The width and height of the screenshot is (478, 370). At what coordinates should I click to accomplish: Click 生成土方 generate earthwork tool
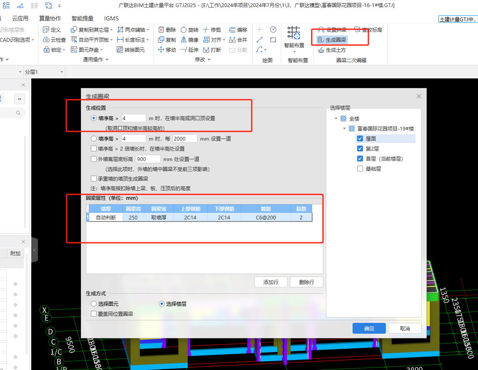[332, 50]
